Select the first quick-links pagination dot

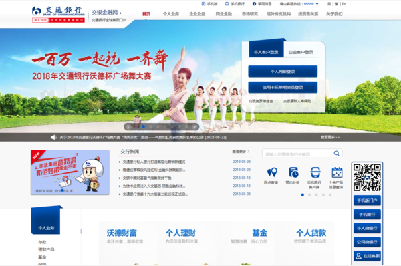(303, 195)
